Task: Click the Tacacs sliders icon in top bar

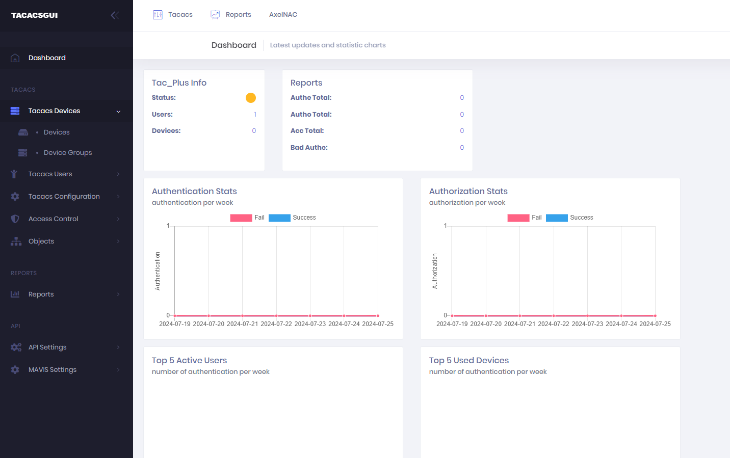Action: point(158,15)
